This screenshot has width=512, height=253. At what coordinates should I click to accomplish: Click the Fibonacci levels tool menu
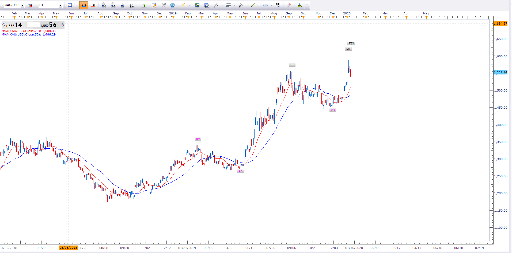(229, 5)
